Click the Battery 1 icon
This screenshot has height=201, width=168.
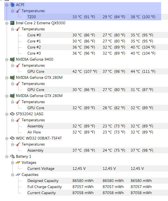(x=12, y=156)
